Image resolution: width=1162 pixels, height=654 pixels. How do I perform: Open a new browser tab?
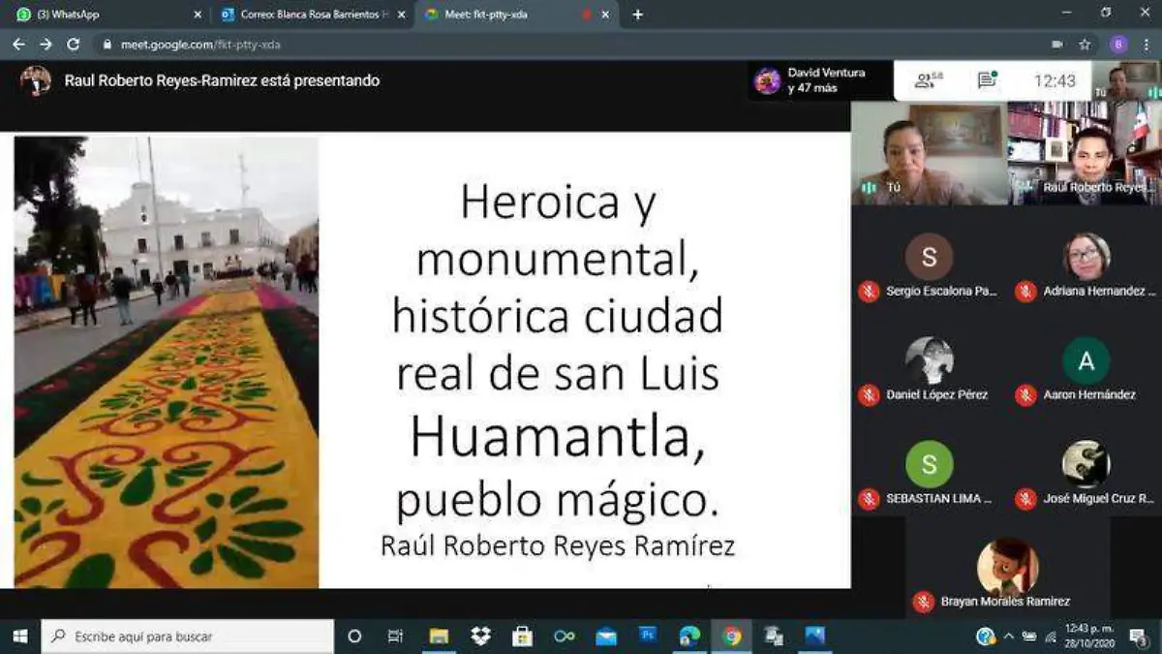point(637,15)
